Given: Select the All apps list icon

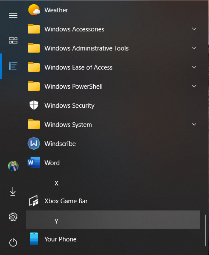Looking at the screenshot, I should pyautogui.click(x=13, y=66).
